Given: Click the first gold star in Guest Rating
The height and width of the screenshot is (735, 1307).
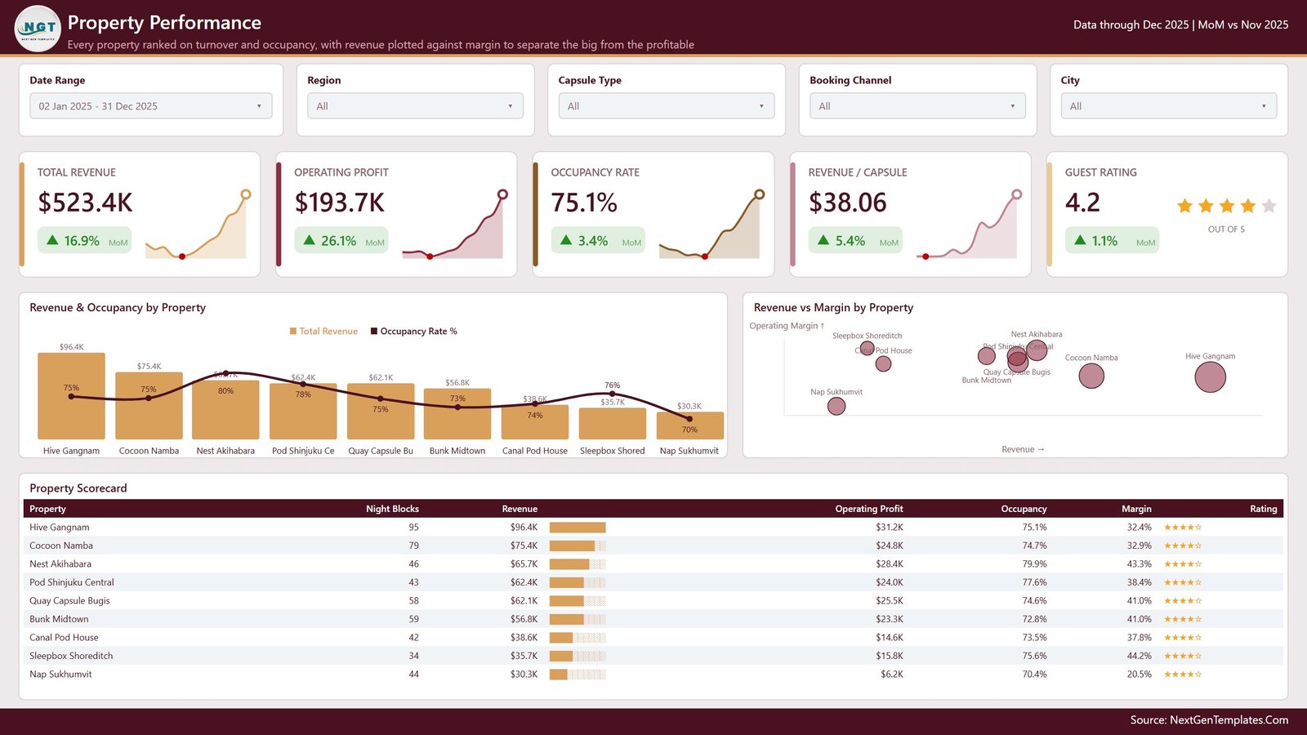Looking at the screenshot, I should click(x=1184, y=206).
